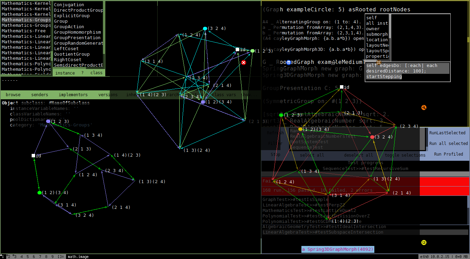Switch to workspace tag 5

[27, 257]
